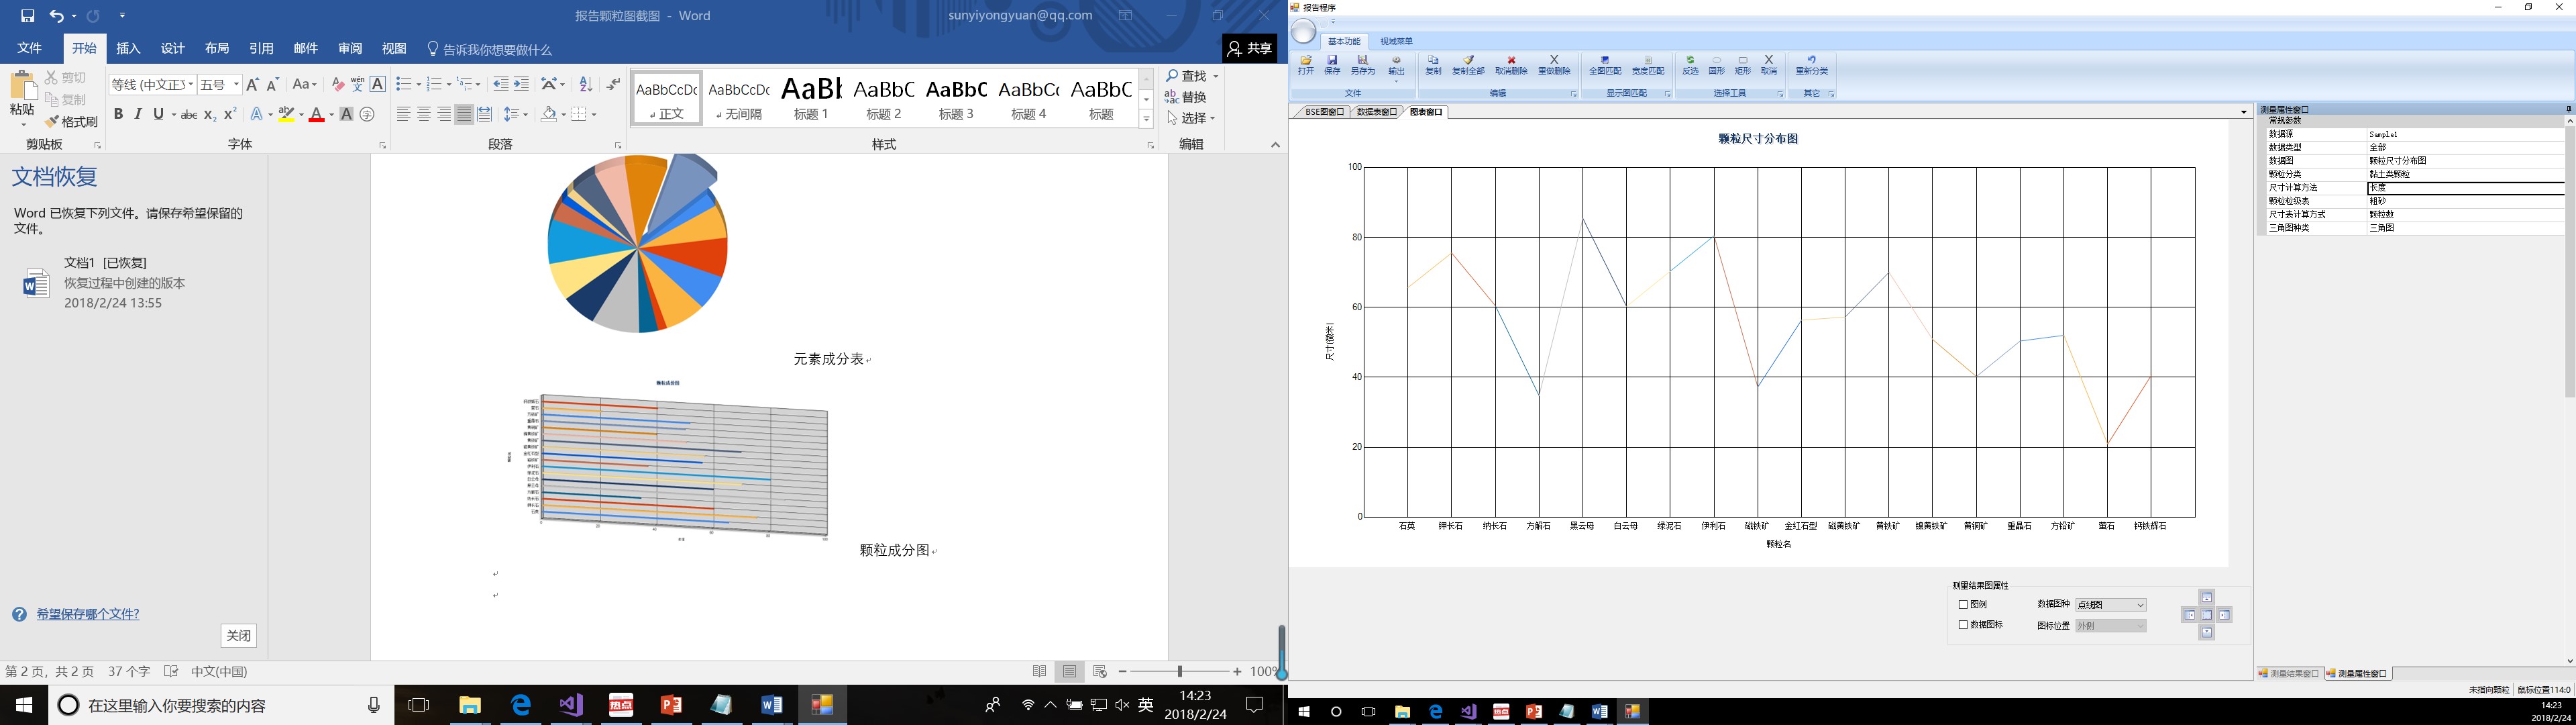Viewport: 2576px width, 725px height.
Task: Click the Word zoom slider
Action: [1180, 672]
